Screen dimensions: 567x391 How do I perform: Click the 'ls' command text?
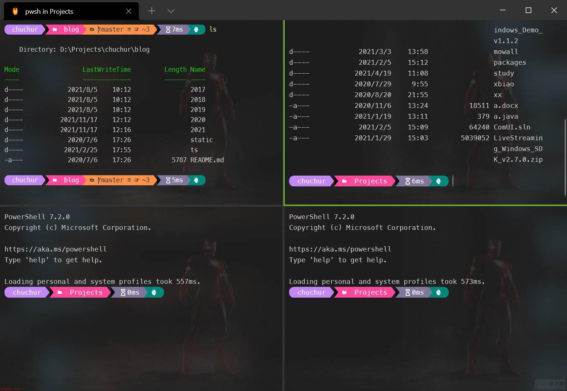pyautogui.click(x=213, y=29)
